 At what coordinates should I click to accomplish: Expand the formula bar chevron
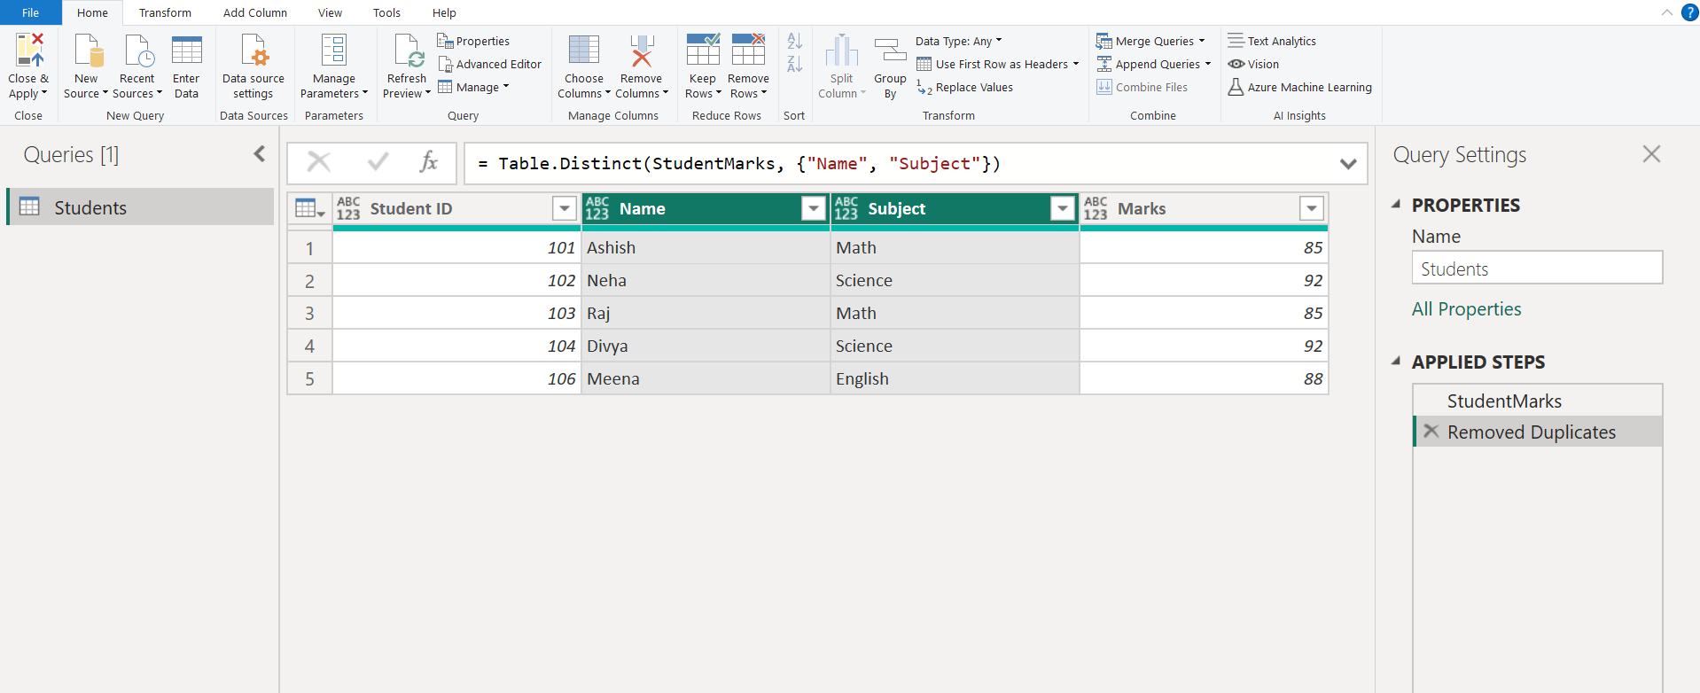(x=1348, y=164)
